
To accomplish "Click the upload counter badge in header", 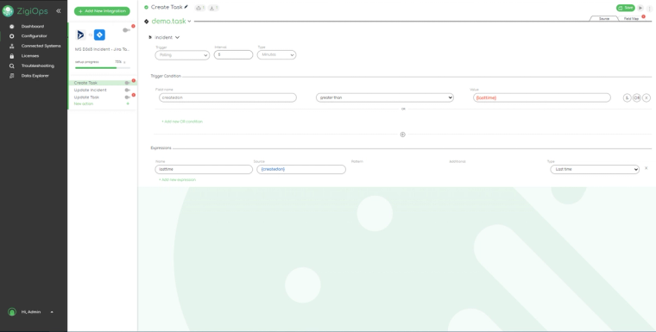I will 200,8.
